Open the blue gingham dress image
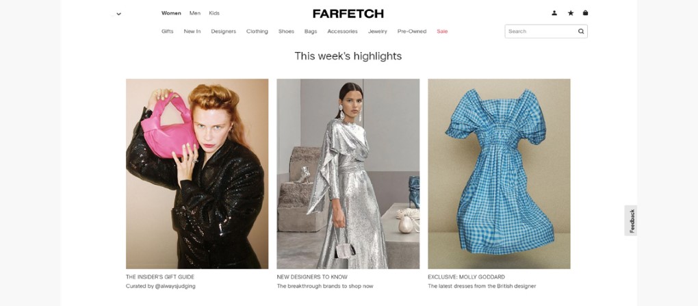Image resolution: width=698 pixels, height=306 pixels. [x=499, y=174]
